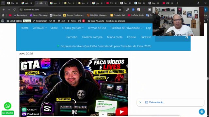Click the Me chame button
The height and width of the screenshot is (117, 209).
click(x=8, y=113)
